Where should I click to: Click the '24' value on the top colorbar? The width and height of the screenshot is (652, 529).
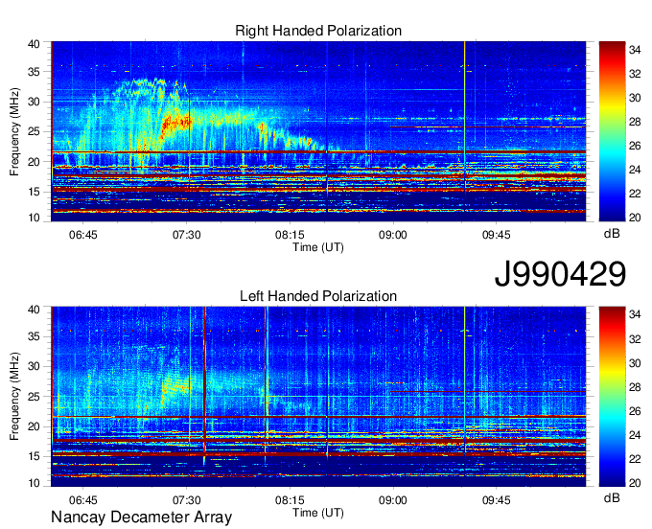point(635,170)
